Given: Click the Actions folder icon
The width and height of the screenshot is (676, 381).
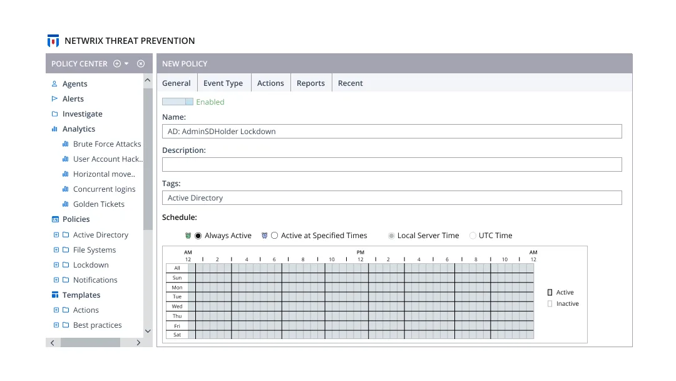Looking at the screenshot, I should click(66, 310).
